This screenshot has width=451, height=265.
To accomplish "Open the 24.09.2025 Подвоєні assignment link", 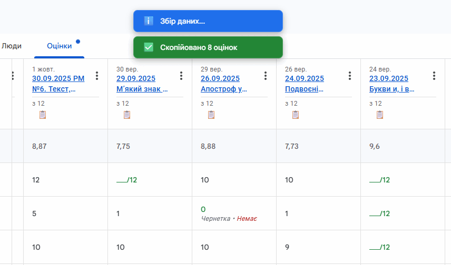I will click(305, 84).
